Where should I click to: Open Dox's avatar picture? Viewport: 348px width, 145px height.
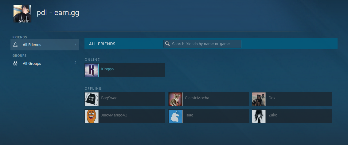pos(259,99)
